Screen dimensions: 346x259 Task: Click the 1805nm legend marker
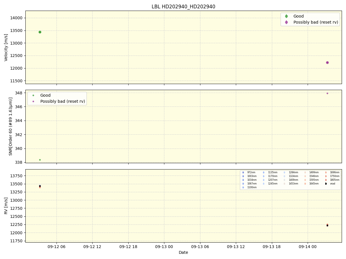click(326, 180)
